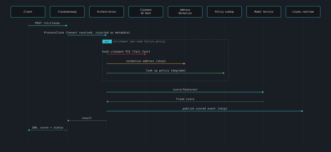Click the 'hash claimant PII [fail_fast]' label
The image size is (331, 152).
coord(126,51)
